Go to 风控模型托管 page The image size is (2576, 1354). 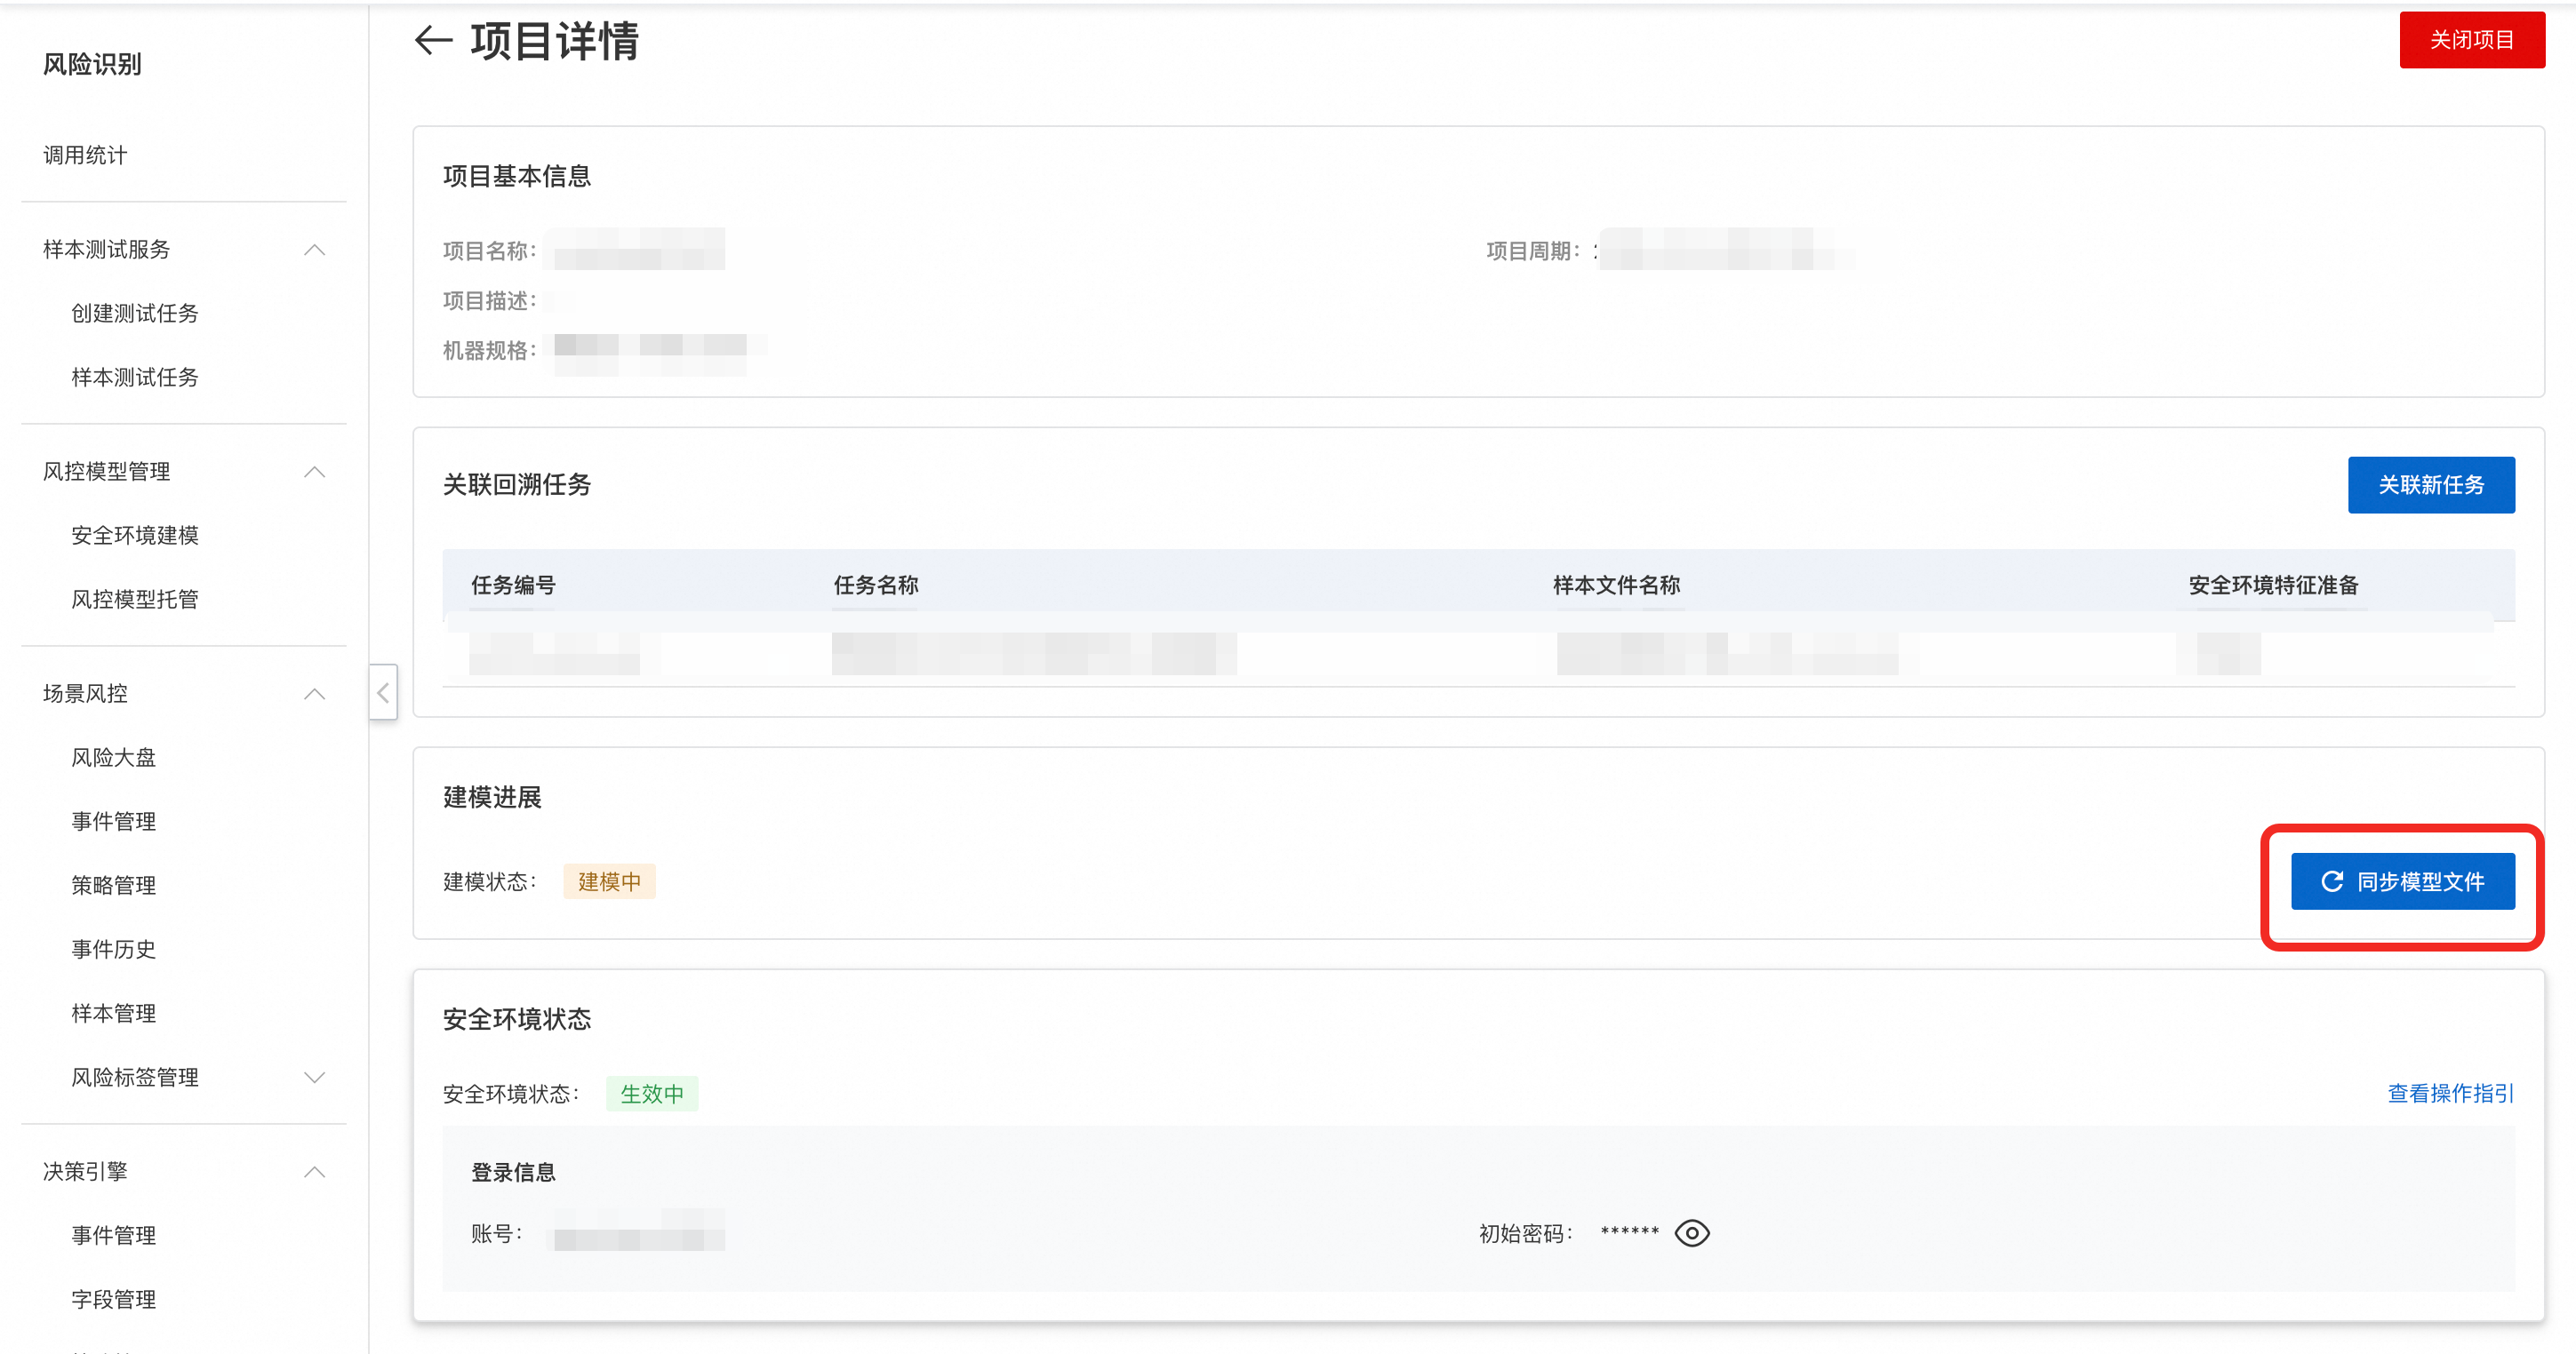[x=135, y=600]
